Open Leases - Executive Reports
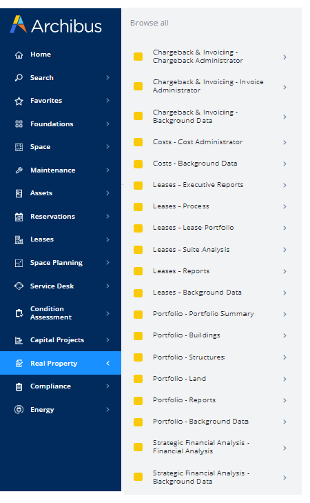This screenshot has width=310, height=503. point(198,185)
